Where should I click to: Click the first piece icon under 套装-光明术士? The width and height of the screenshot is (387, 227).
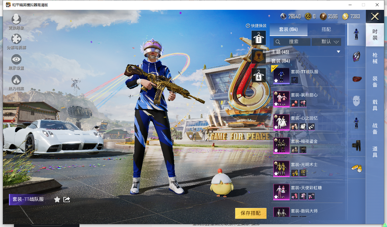click(294, 173)
